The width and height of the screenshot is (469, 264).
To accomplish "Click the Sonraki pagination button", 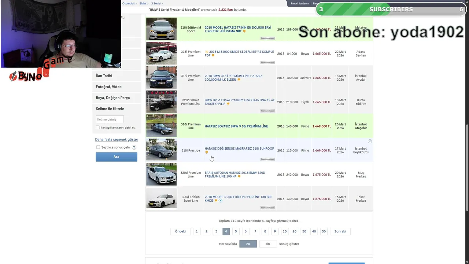I will click(340, 231).
